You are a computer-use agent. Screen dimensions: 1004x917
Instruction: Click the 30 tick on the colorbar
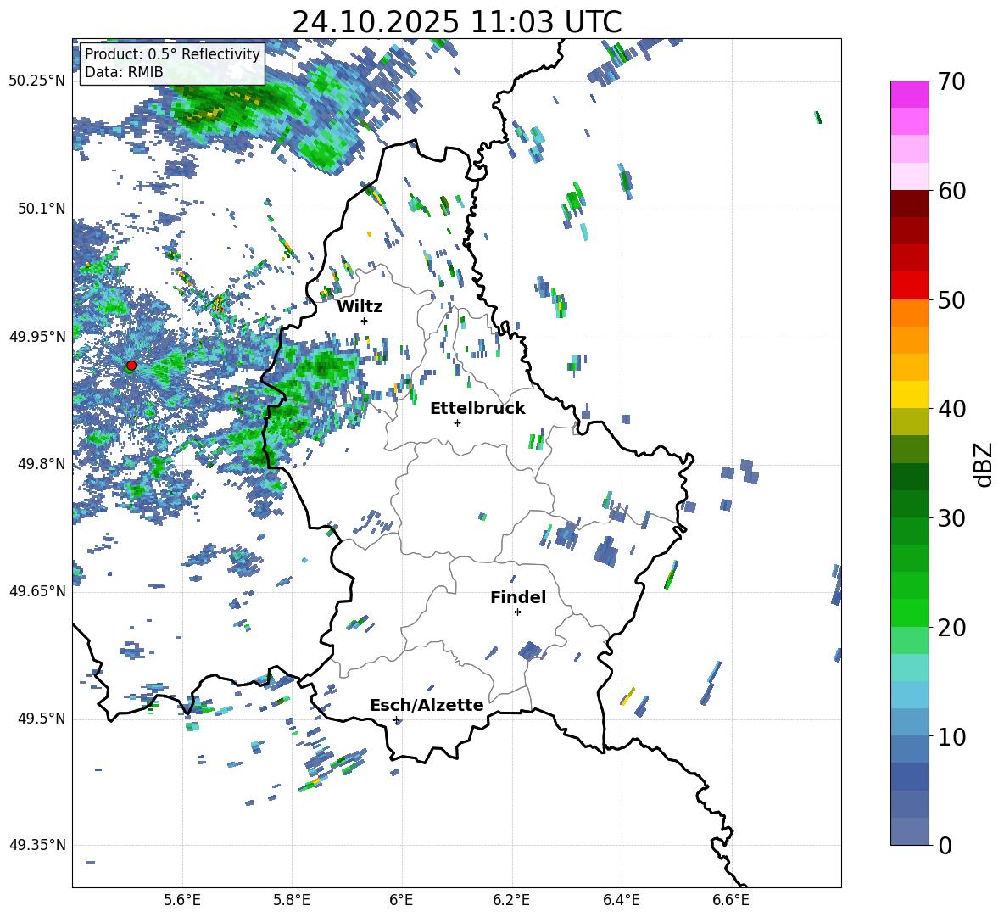pos(951,518)
